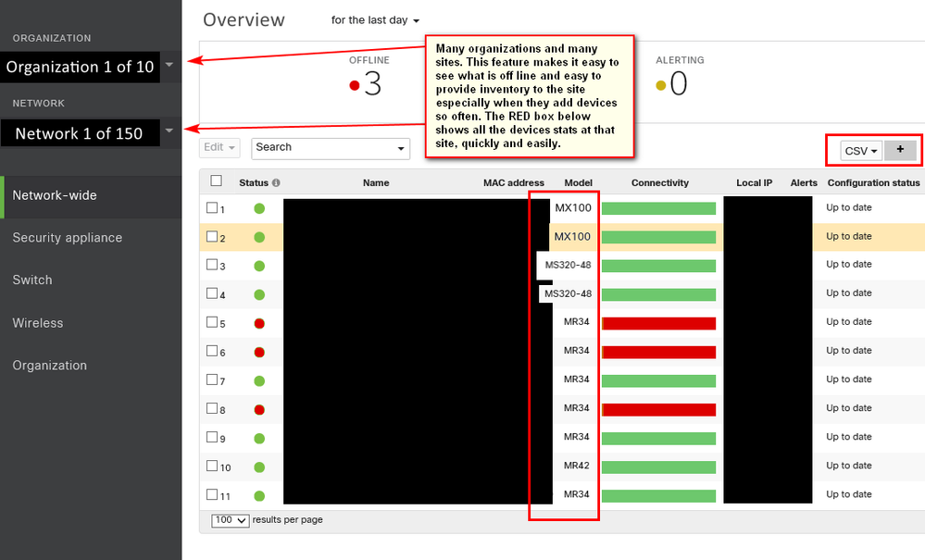Screen dimensions: 925x560
Task: Click the MX100 model in row 2
Action: pos(572,236)
